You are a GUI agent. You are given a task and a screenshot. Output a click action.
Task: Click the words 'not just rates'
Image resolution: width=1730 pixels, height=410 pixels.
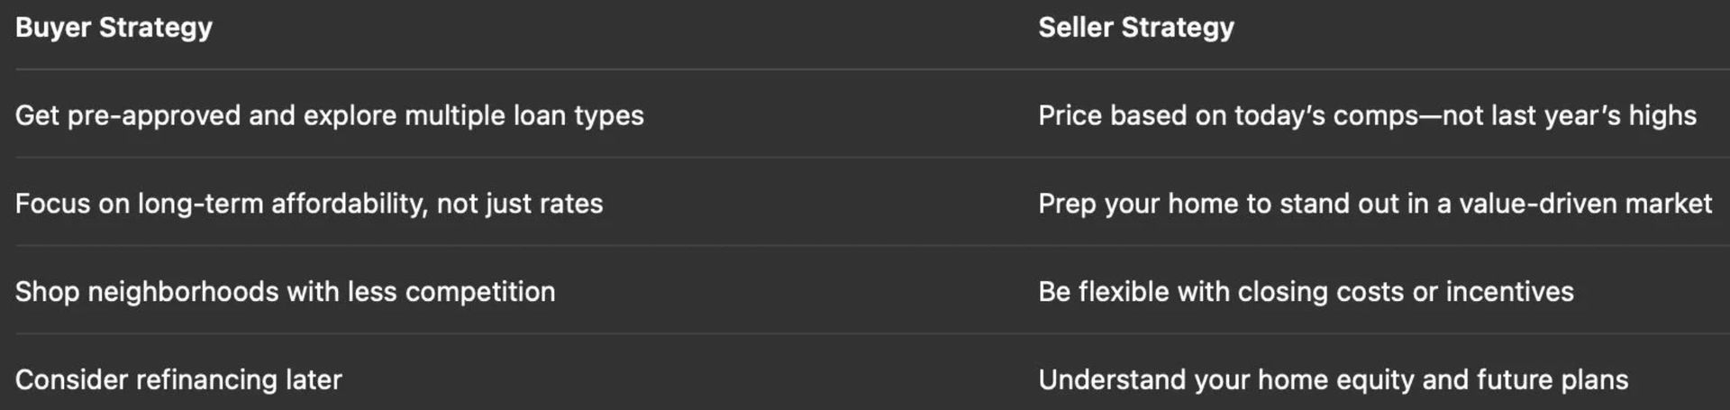pos(520,204)
